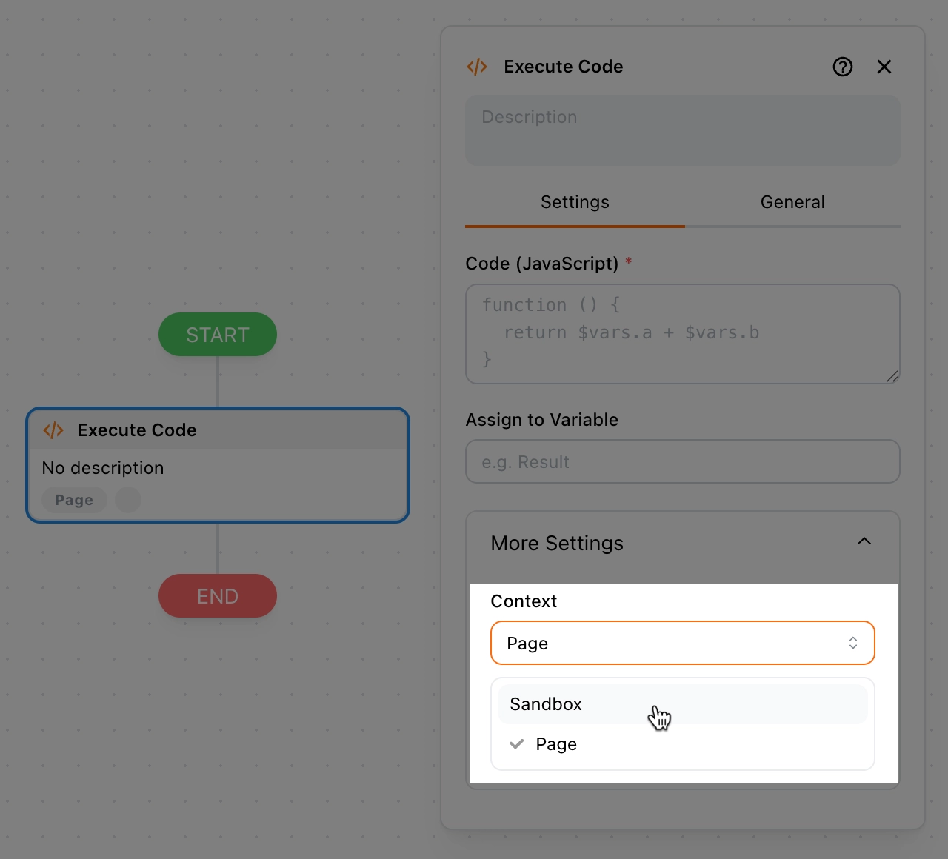Click the START node

pos(218,335)
